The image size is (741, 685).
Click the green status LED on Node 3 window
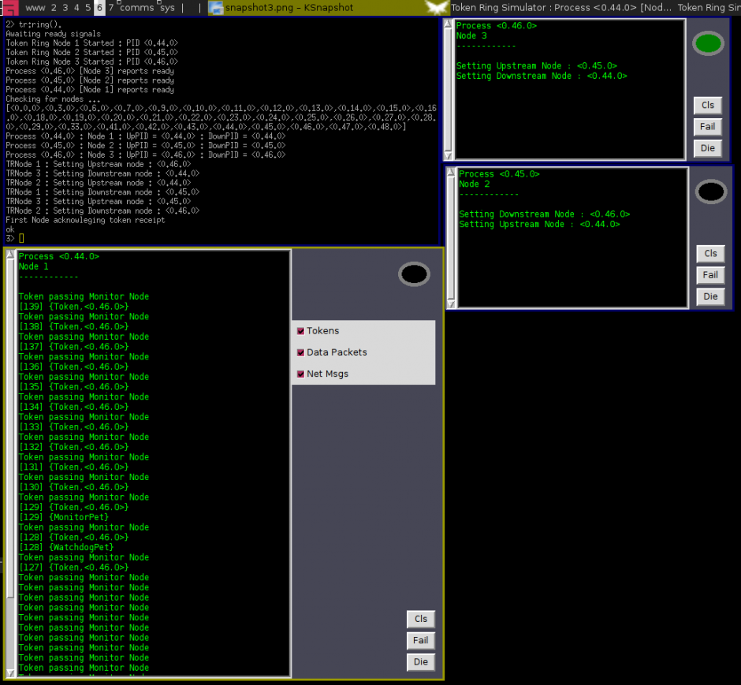707,43
